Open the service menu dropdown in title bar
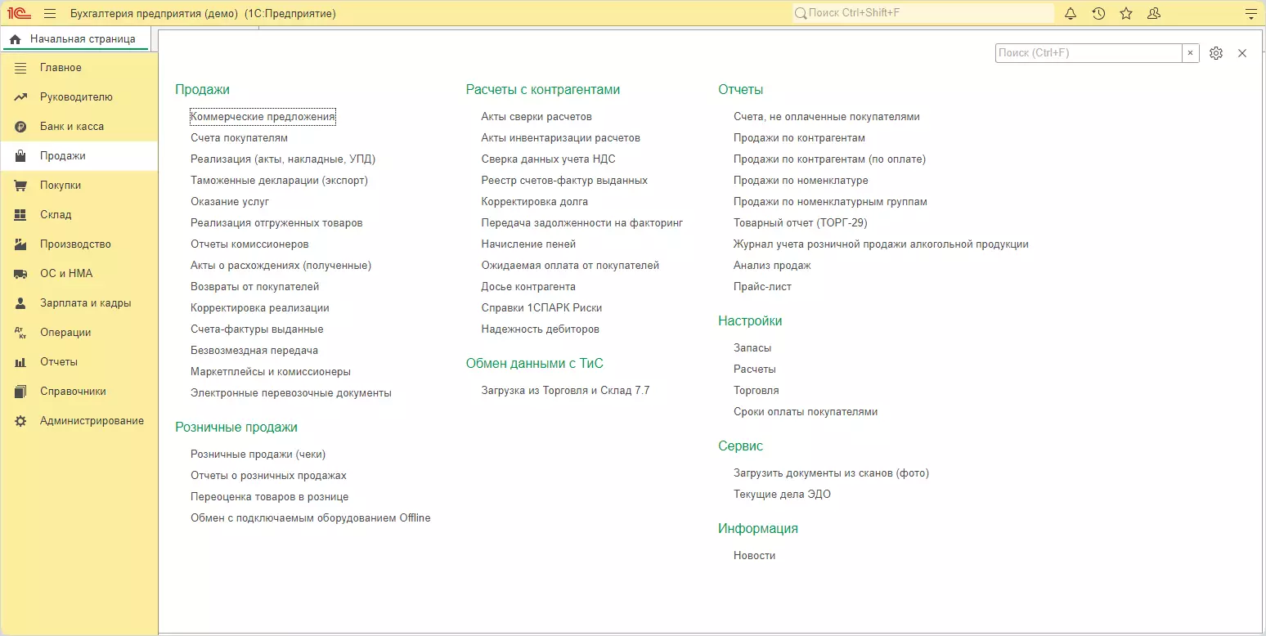The image size is (1266, 636). [x=1250, y=13]
